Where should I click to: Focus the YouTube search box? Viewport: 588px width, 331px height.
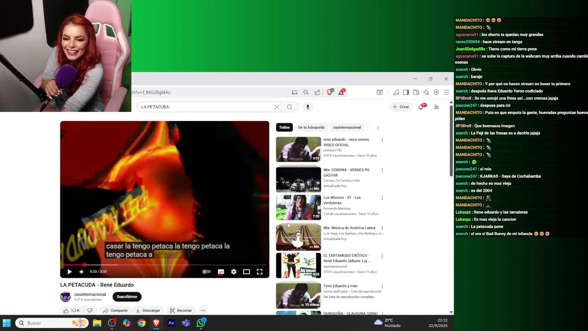[x=206, y=107]
